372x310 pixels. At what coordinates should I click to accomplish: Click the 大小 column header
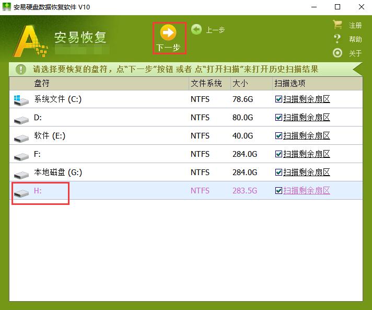pos(240,84)
